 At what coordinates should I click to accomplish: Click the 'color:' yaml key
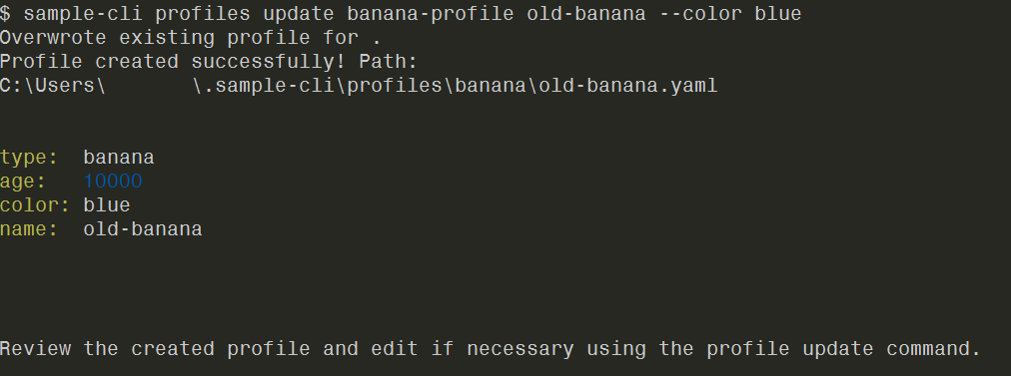35,205
